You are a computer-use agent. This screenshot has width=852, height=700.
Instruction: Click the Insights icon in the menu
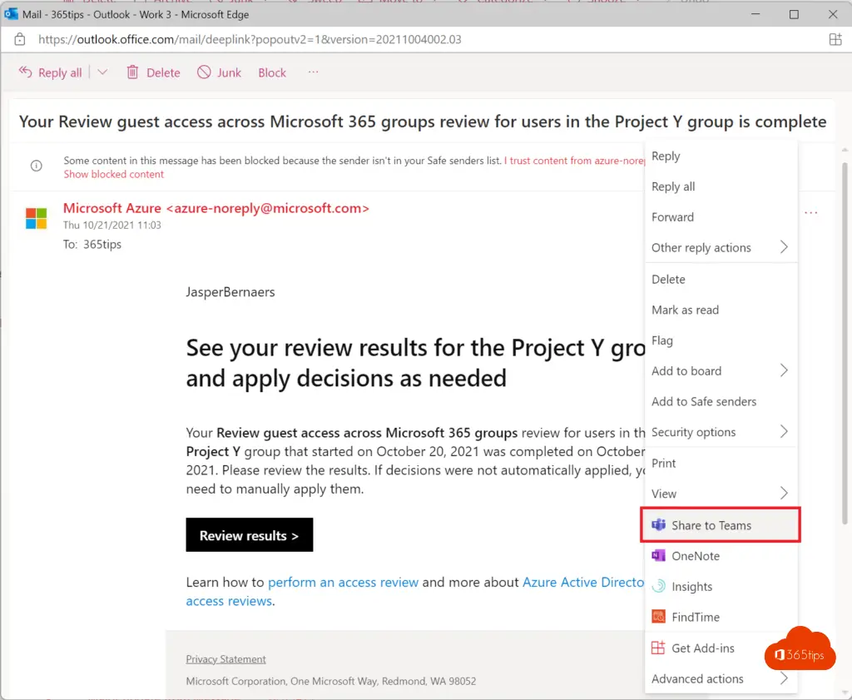[x=659, y=586]
